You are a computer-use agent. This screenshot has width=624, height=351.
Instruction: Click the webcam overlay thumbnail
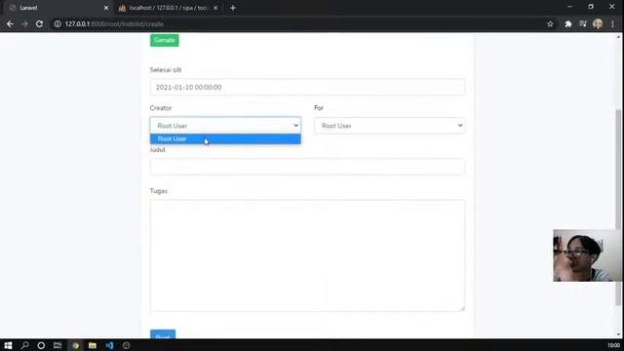pyautogui.click(x=587, y=255)
